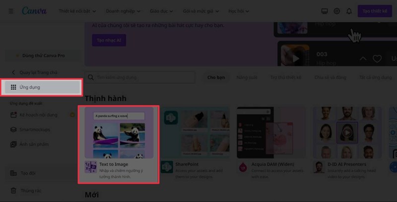Click the Acquia DAM app icon

[x=243, y=167]
